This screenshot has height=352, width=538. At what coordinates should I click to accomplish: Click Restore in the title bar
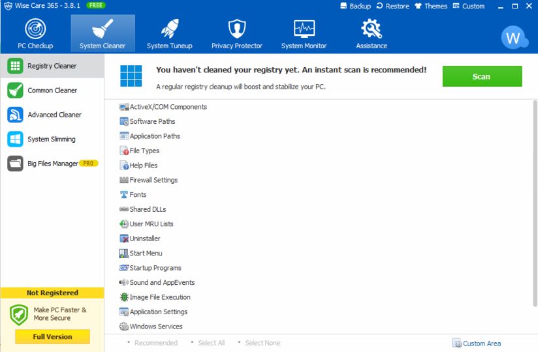[x=392, y=6]
